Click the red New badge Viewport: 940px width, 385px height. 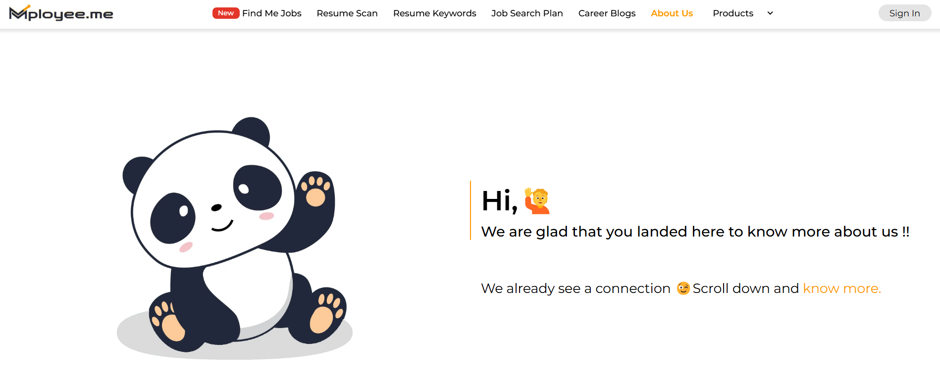click(x=225, y=13)
